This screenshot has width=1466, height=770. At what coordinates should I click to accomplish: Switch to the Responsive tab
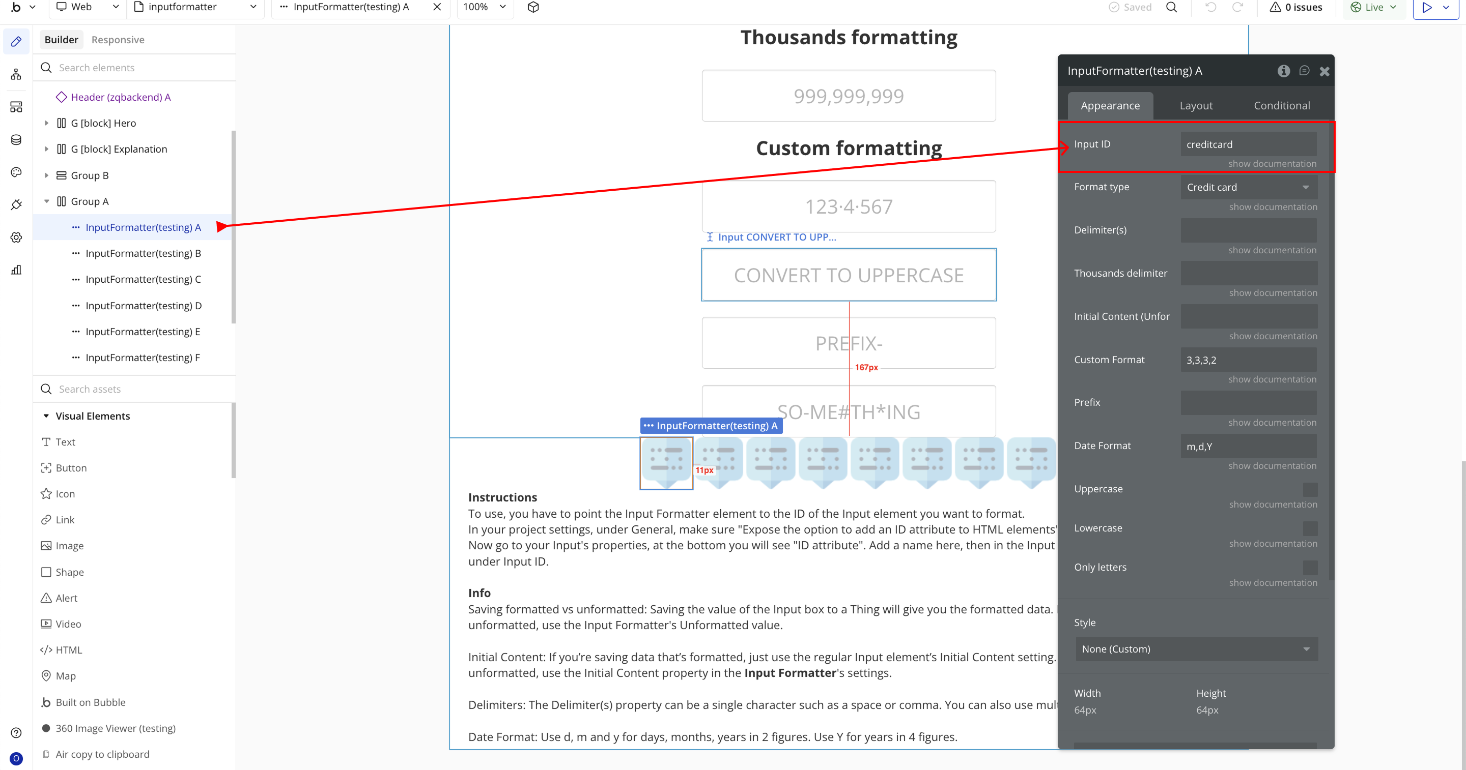click(118, 40)
